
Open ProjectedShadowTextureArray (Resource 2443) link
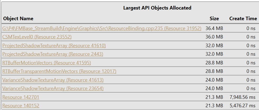tap(53, 54)
